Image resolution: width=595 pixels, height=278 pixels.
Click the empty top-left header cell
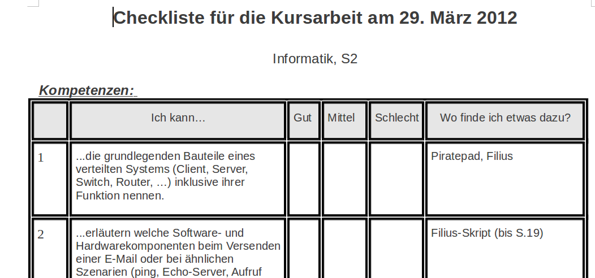click(50, 120)
